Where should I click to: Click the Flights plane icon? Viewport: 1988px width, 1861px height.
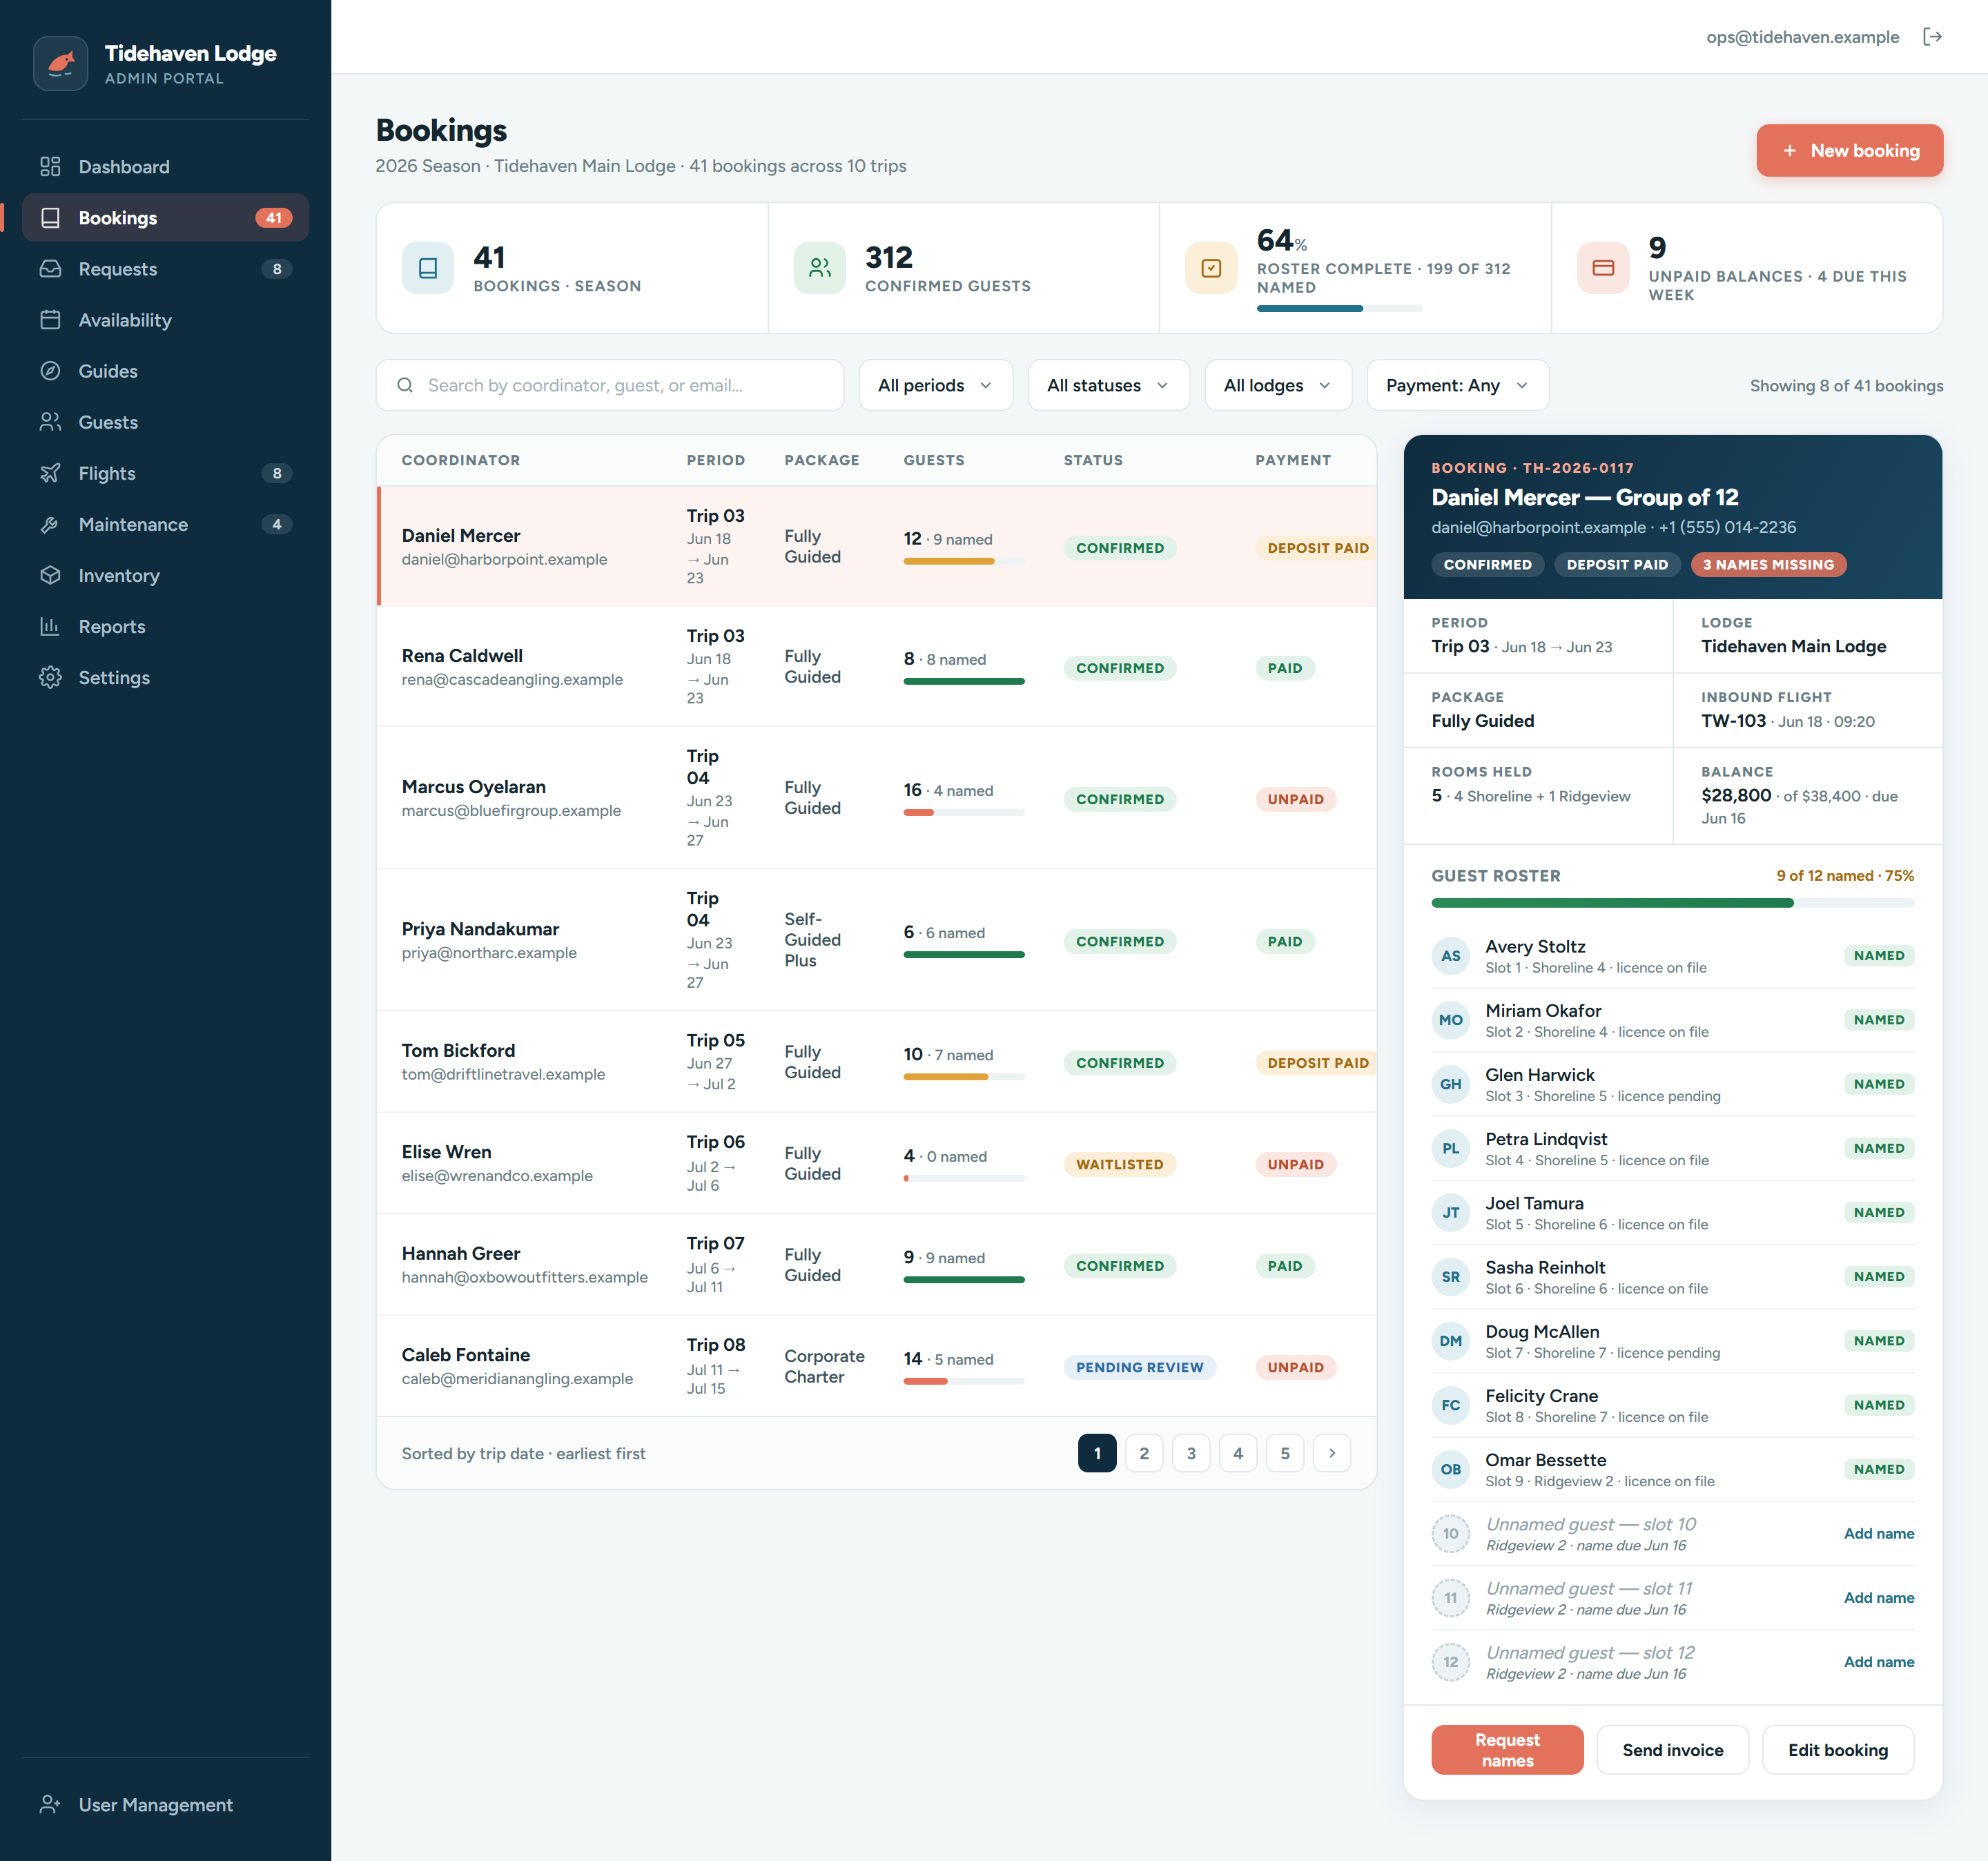point(50,472)
